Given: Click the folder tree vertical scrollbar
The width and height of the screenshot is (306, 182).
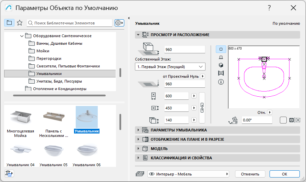Looking at the screenshot, I should 120,73.
